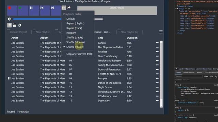Pause playback with the pause button
Screen dimensions: 218x122
tap(34, 11)
